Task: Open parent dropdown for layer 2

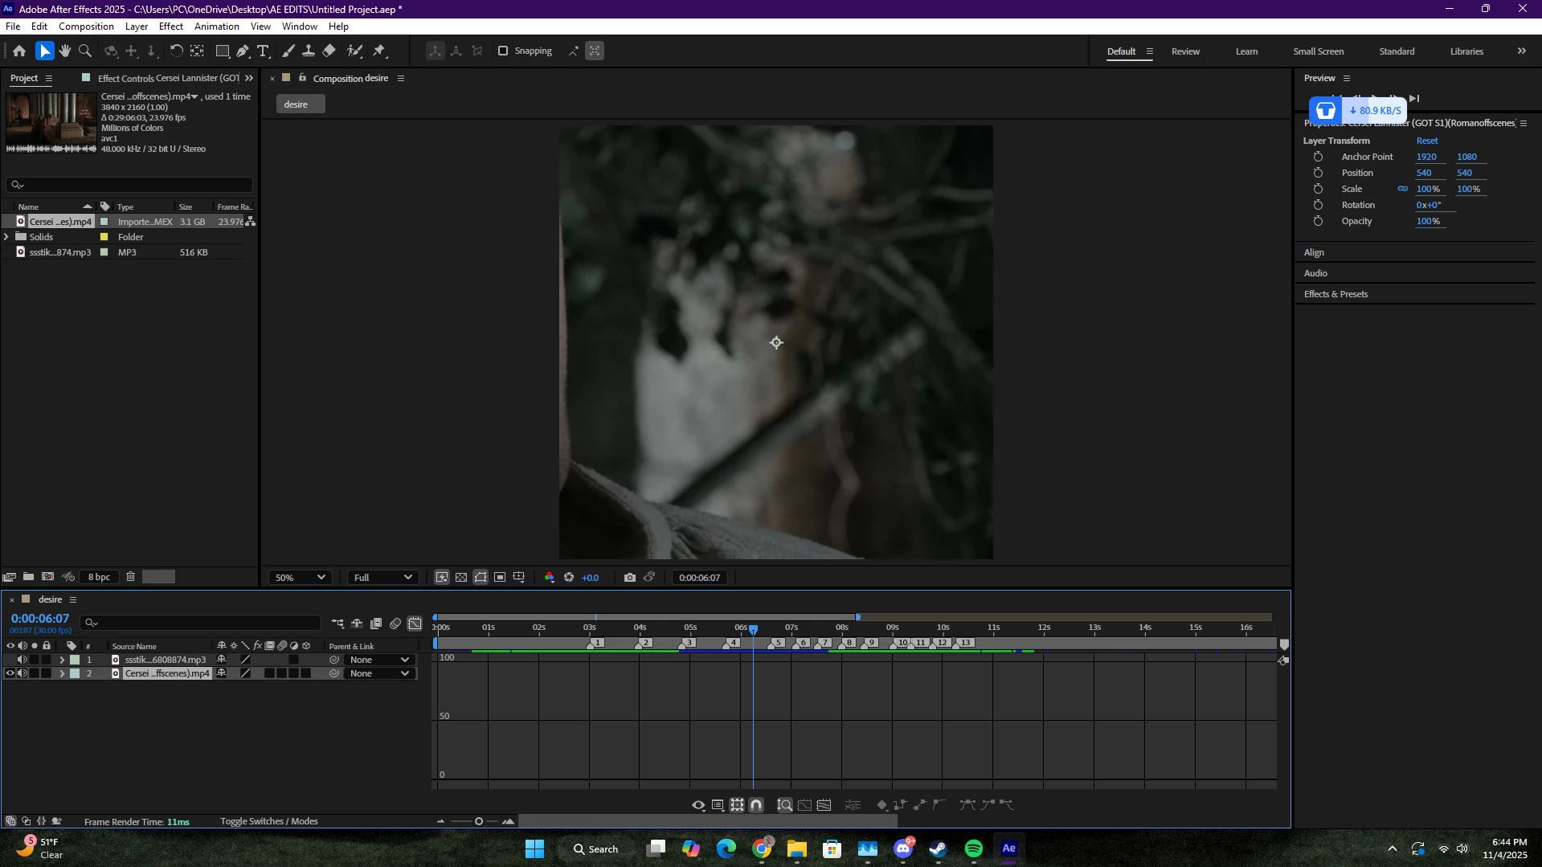Action: coord(380,673)
